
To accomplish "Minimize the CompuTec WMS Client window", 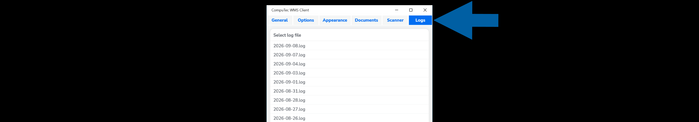I will [x=396, y=10].
